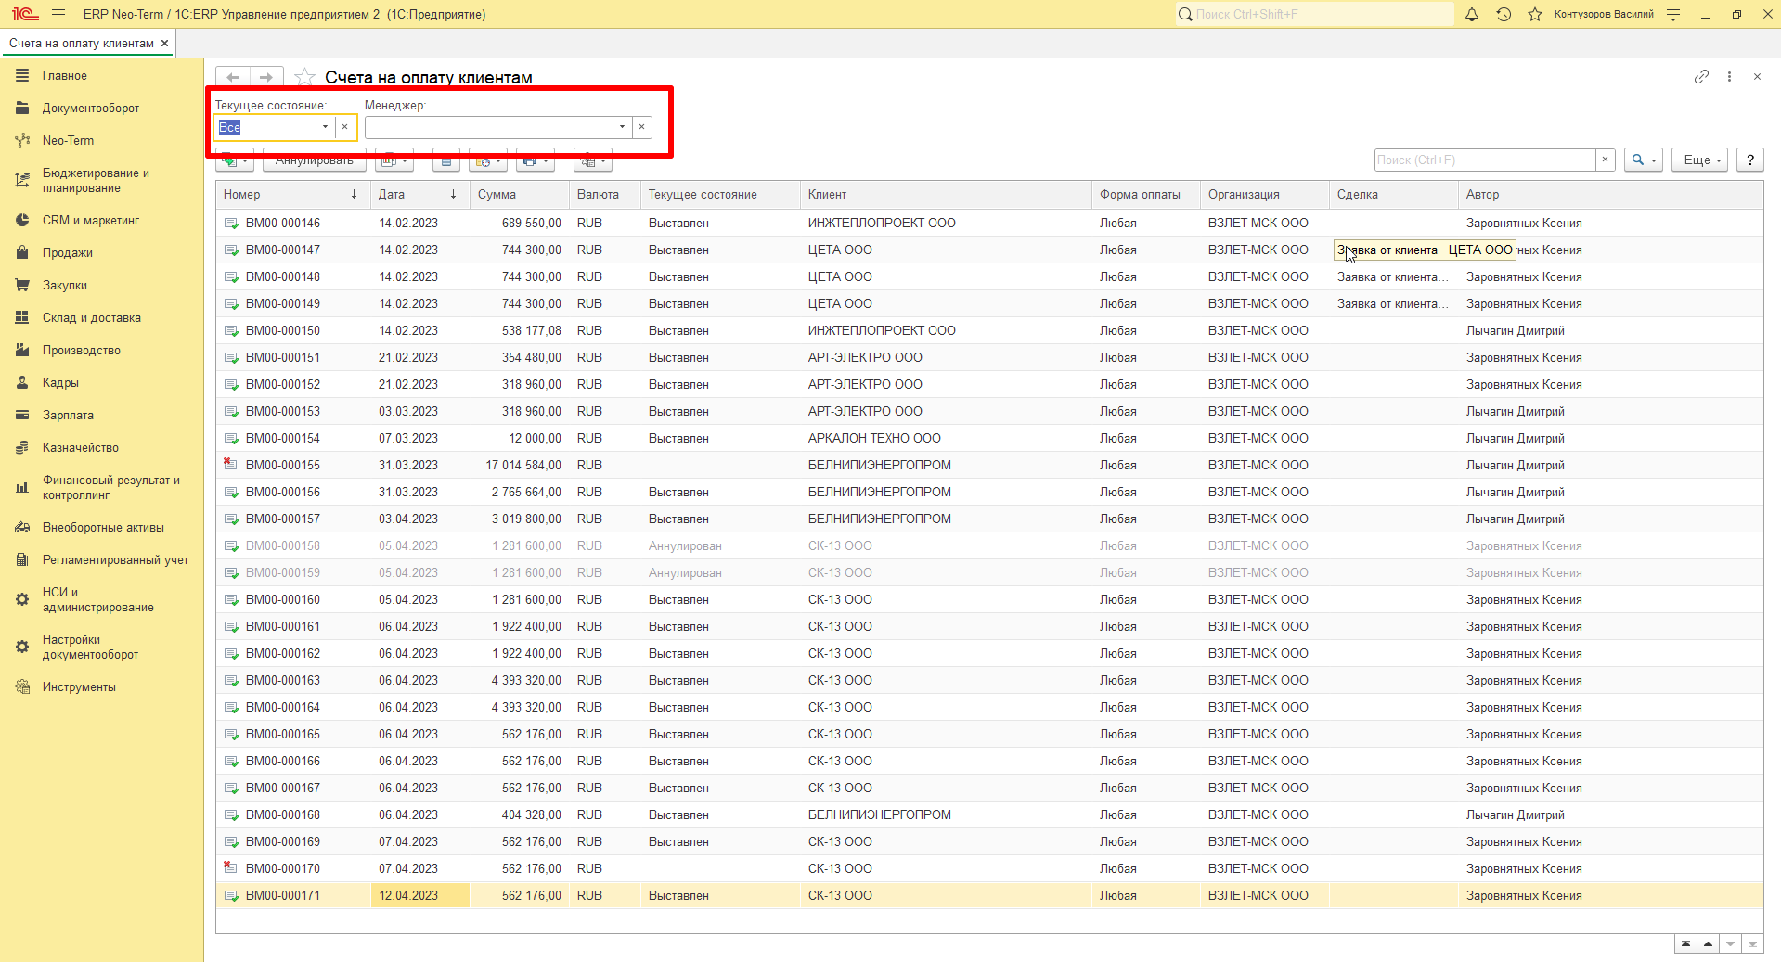Add this list to favorites star
Viewport: 1781px width, 962px height.
coord(303,77)
